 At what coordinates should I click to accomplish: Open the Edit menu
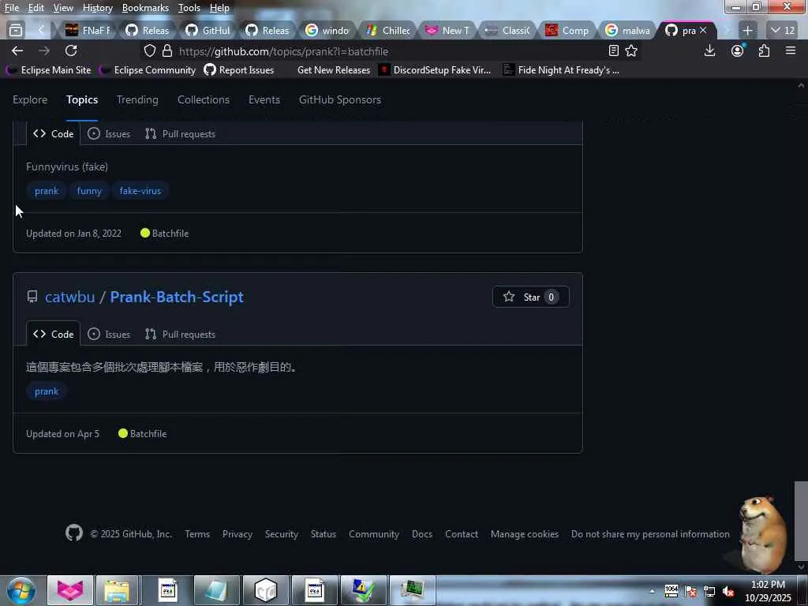[x=36, y=8]
